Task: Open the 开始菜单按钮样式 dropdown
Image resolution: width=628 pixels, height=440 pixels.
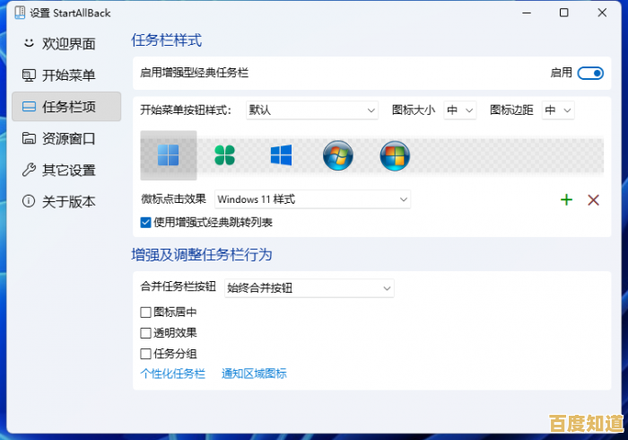Action: 310,110
